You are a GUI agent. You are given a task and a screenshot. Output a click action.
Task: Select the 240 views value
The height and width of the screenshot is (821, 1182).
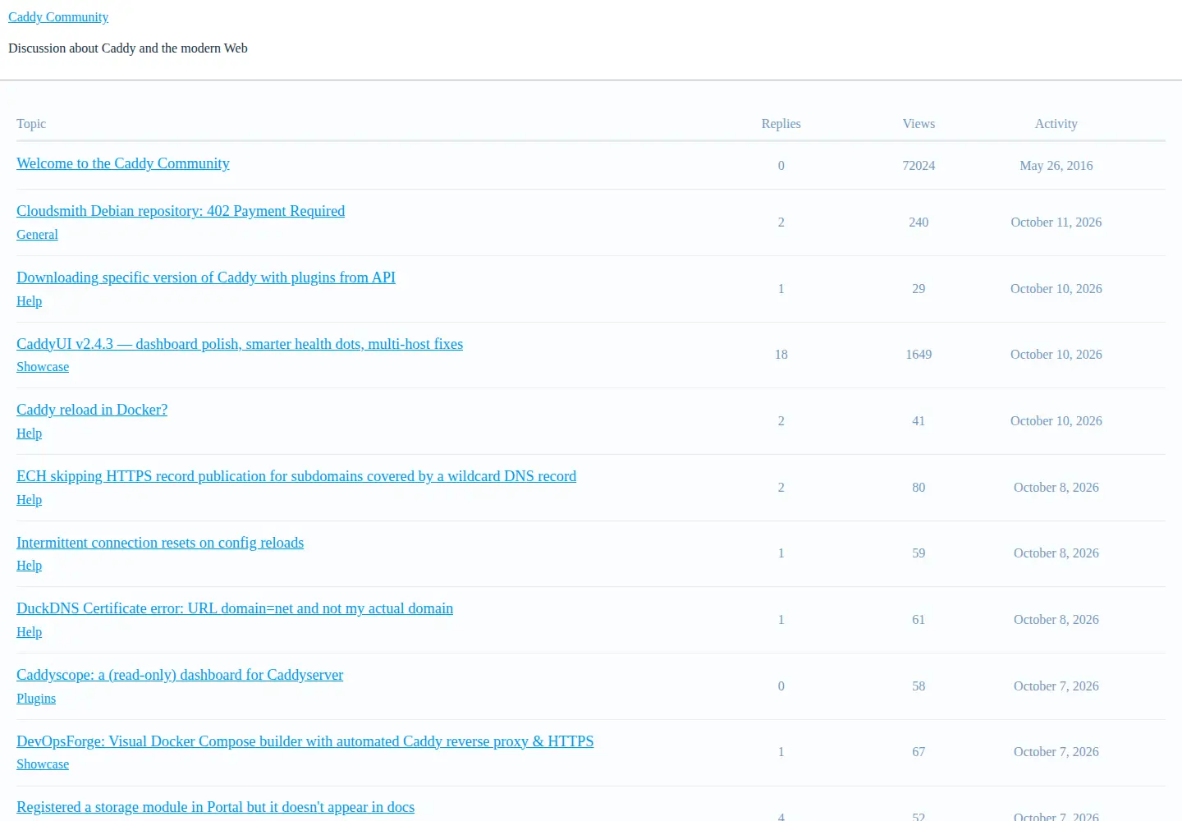point(919,222)
